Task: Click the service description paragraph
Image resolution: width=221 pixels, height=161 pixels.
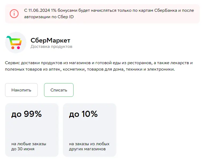Action: (x=99, y=66)
